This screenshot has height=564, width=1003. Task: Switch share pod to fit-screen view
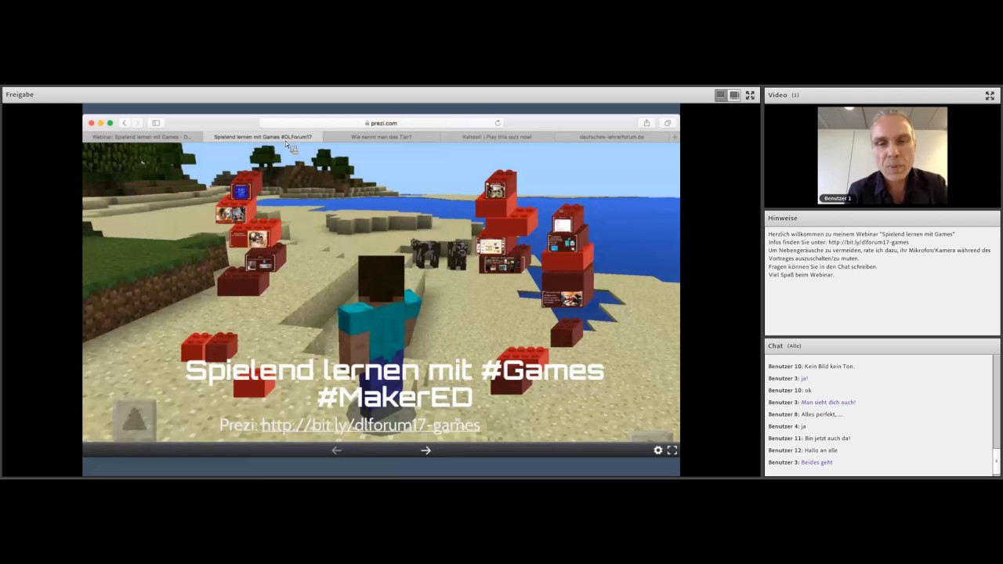(720, 95)
